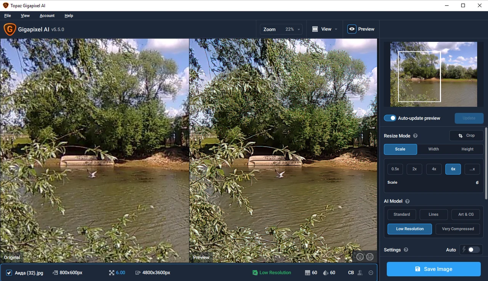Switch to the Height resize tab
The width and height of the screenshot is (488, 281).
click(467, 149)
